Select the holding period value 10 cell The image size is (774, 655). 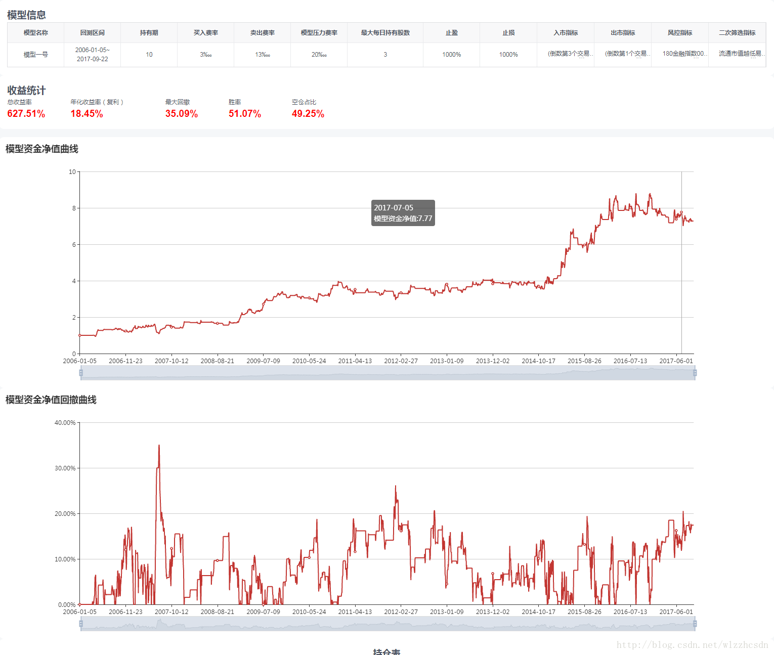[149, 55]
